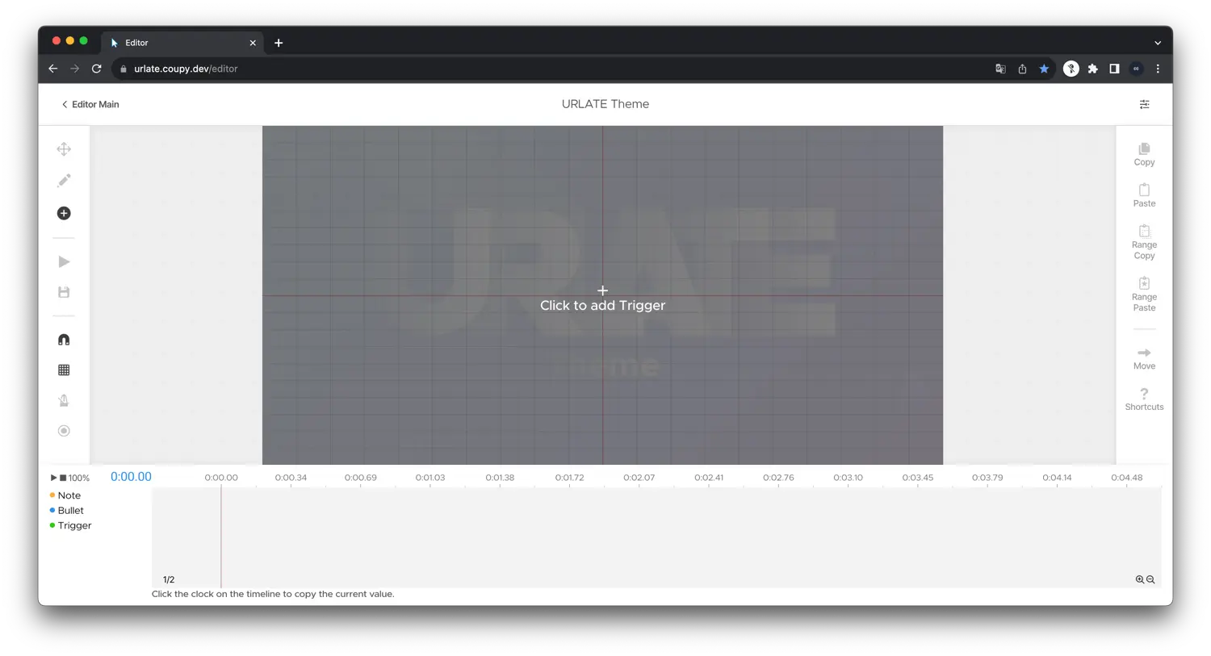Toggle the grid display

point(64,370)
